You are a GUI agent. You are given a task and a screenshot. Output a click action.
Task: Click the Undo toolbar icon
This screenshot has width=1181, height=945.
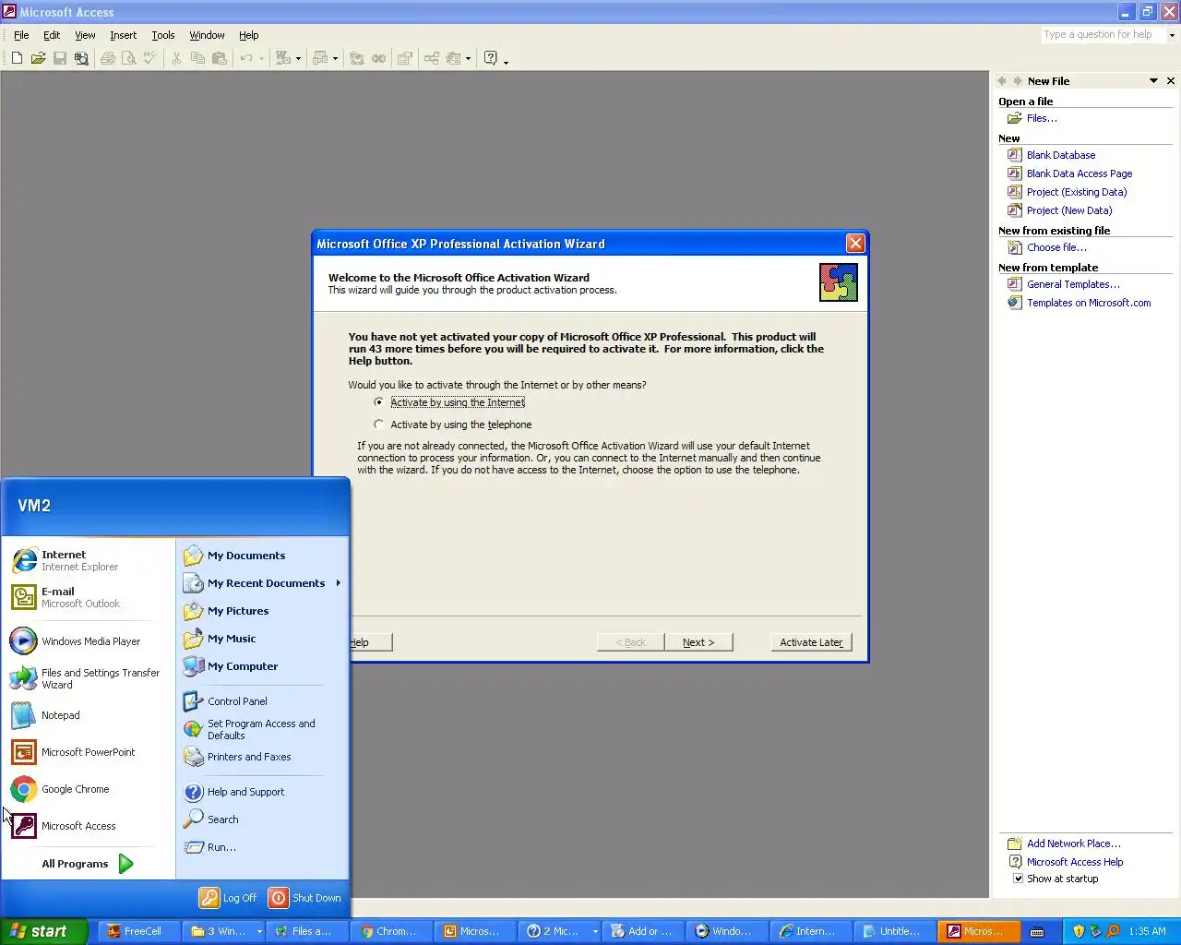pos(246,58)
